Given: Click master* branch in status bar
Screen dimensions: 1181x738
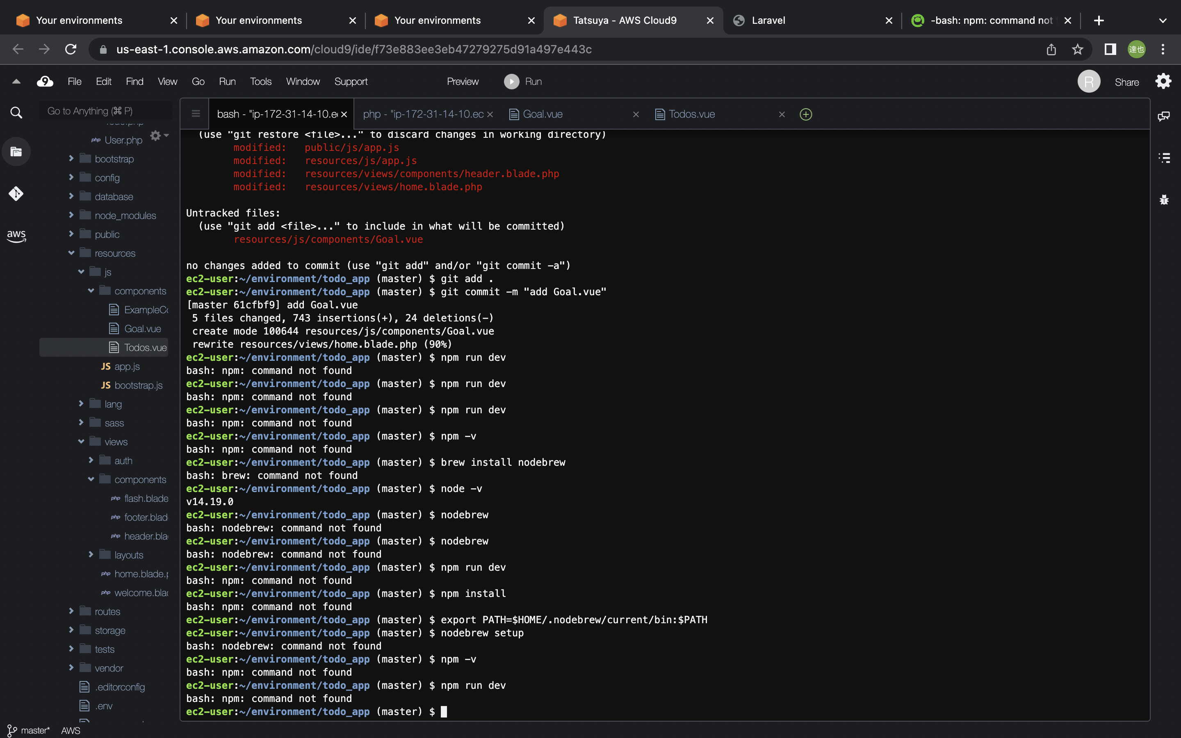Looking at the screenshot, I should coord(35,730).
